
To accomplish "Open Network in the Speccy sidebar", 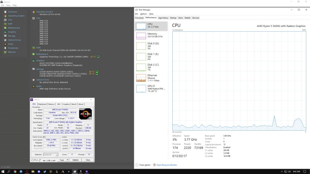I will pyautogui.click(x=12, y=52).
